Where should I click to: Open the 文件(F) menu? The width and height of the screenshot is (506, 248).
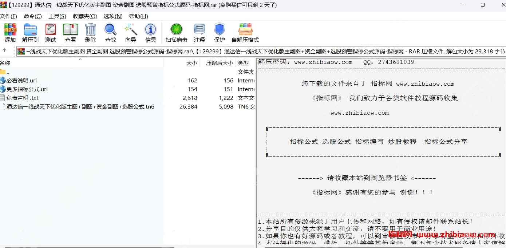[8, 16]
